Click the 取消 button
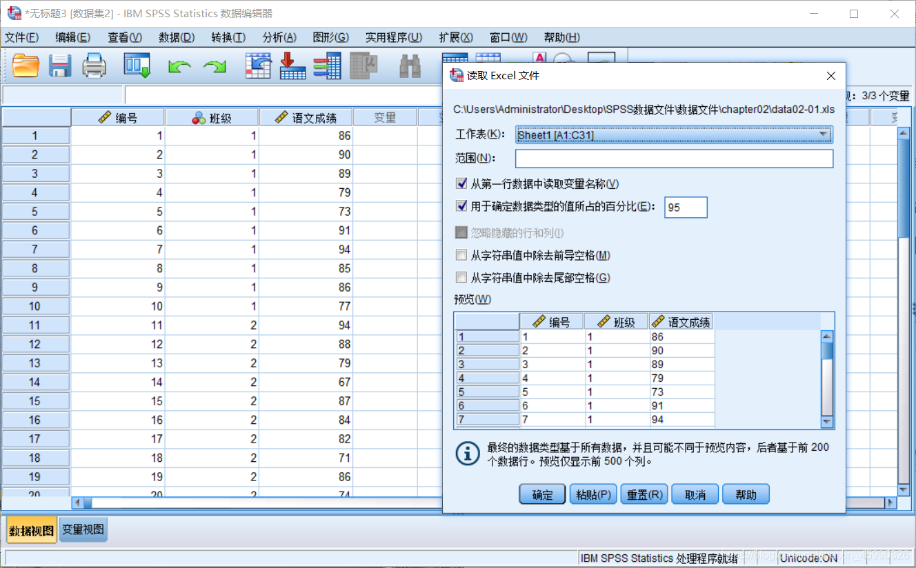The image size is (916, 568). coord(695,494)
